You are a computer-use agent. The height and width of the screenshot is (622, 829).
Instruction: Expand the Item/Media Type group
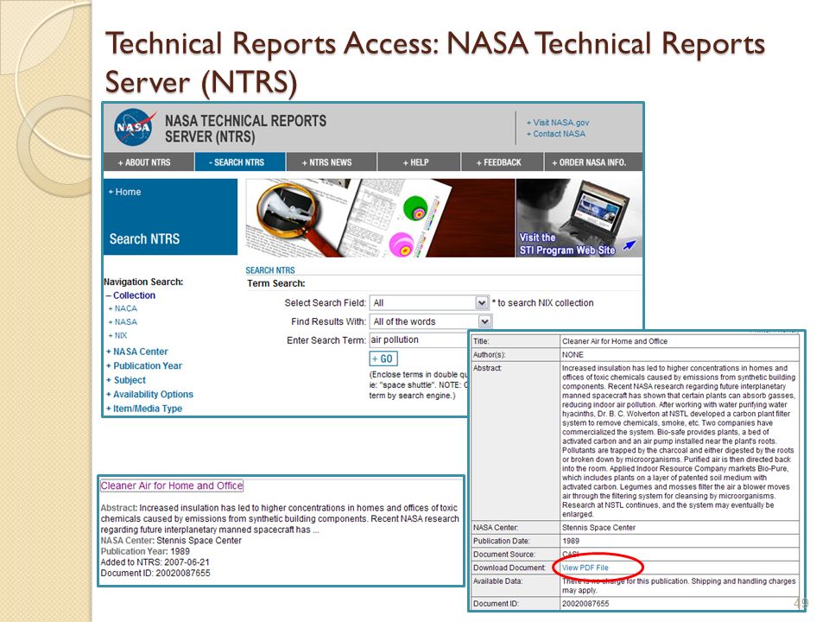144,409
